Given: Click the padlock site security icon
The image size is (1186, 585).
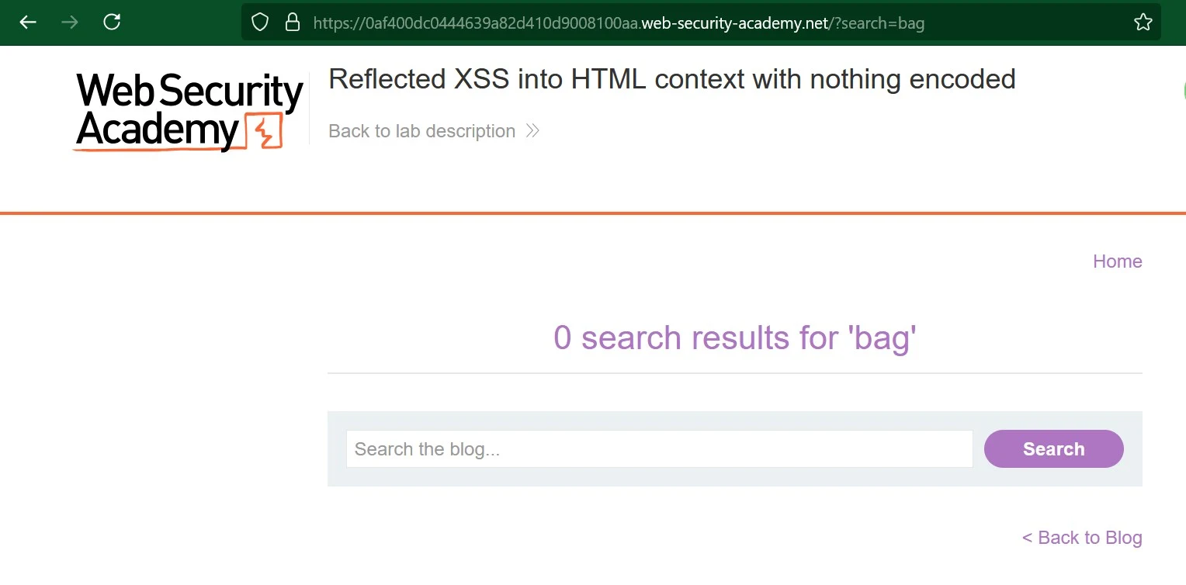Looking at the screenshot, I should (293, 22).
